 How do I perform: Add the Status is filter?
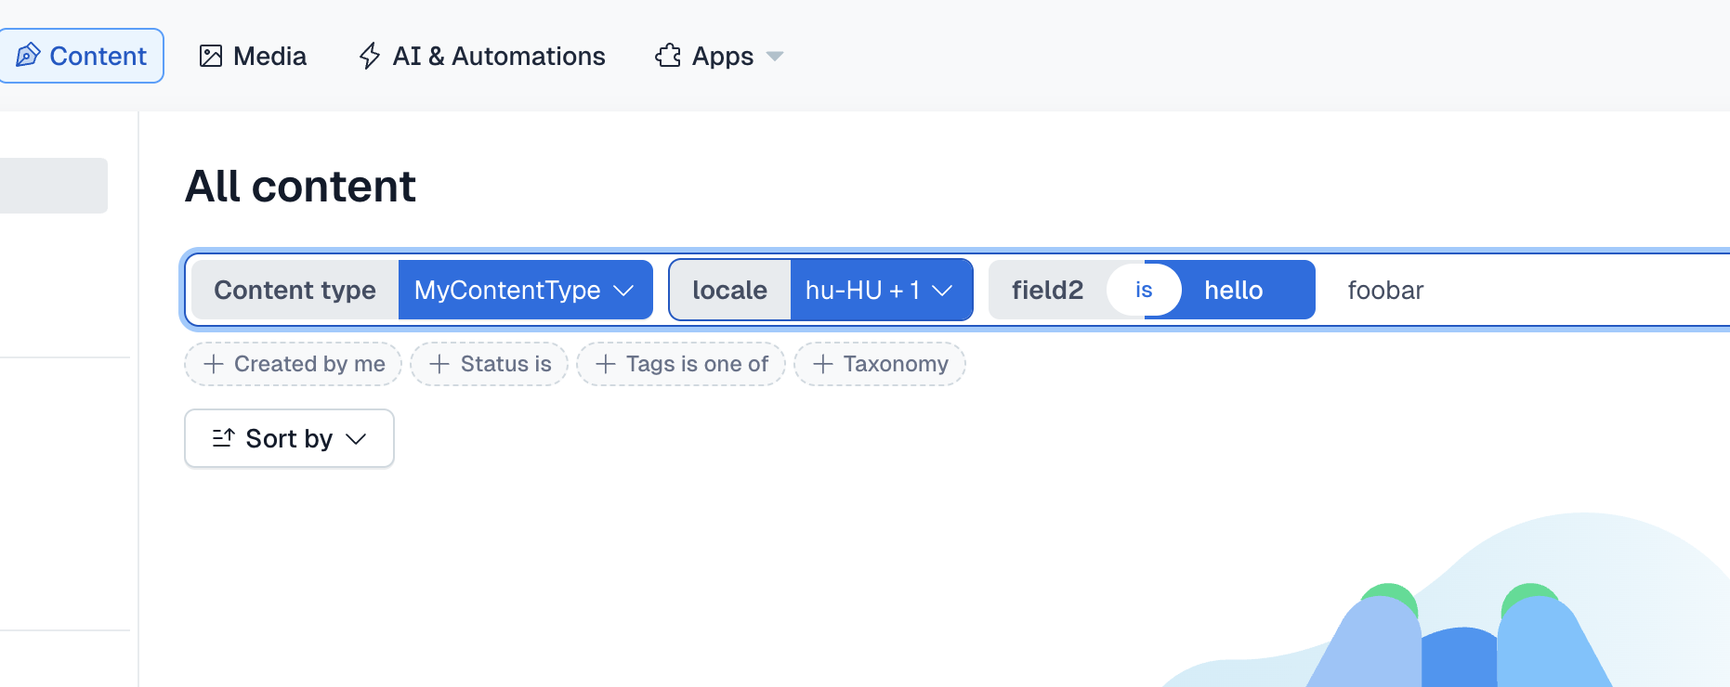tap(489, 364)
